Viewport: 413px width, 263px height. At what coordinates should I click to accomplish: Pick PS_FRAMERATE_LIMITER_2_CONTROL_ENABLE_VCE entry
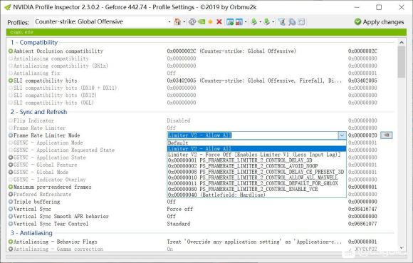click(x=256, y=189)
